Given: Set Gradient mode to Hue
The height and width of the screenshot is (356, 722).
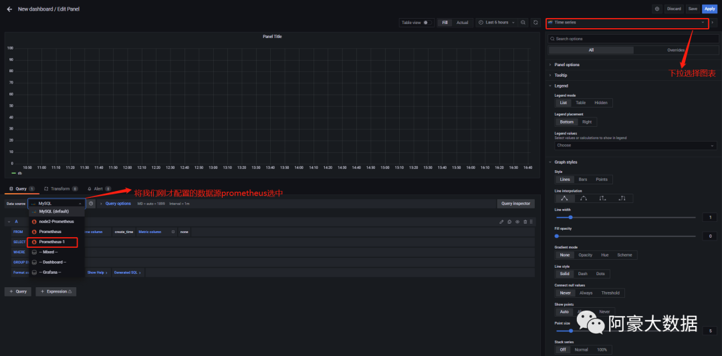Looking at the screenshot, I should pos(604,255).
